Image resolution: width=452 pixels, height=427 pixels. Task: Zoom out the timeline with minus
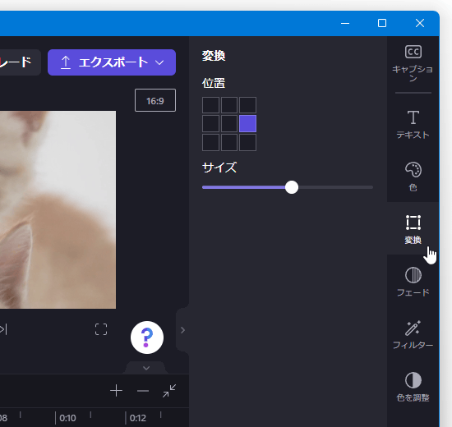[x=143, y=391]
